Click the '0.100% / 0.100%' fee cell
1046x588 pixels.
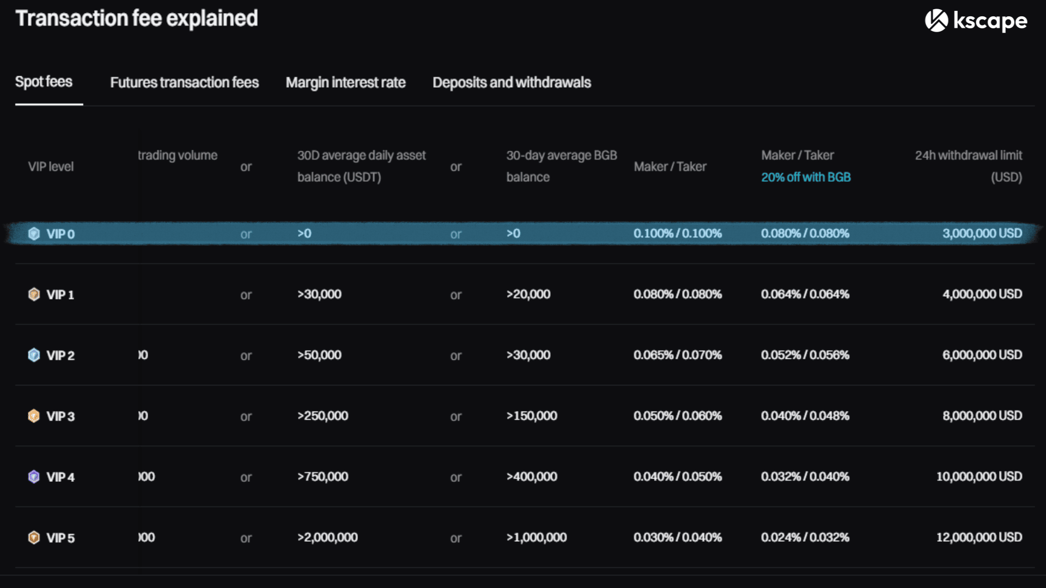click(x=678, y=233)
